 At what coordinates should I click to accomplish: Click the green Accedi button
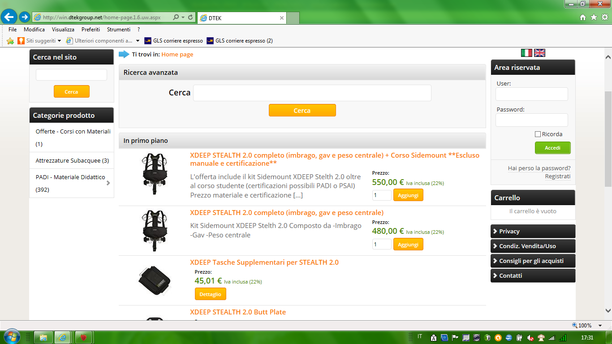coord(552,148)
